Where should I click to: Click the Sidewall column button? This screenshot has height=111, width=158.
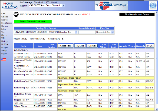pyautogui.click(x=92, y=46)
